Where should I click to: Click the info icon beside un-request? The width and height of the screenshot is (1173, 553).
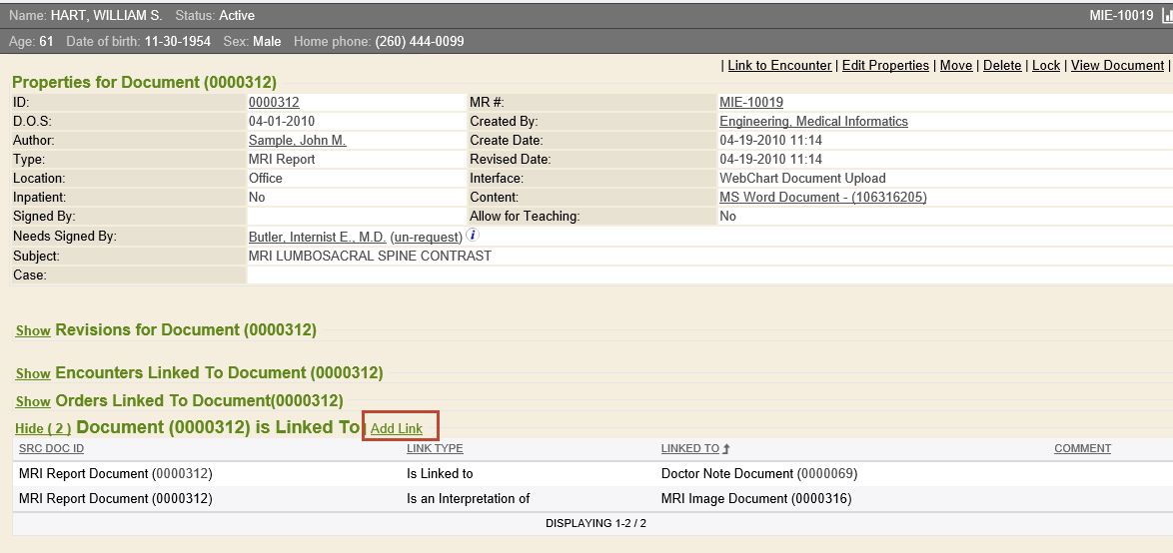(x=474, y=236)
